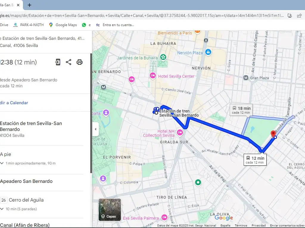This screenshot has height=228, width=305.
Task: Click the San Bernardo metro M icon
Action: pyautogui.click(x=103, y=87)
